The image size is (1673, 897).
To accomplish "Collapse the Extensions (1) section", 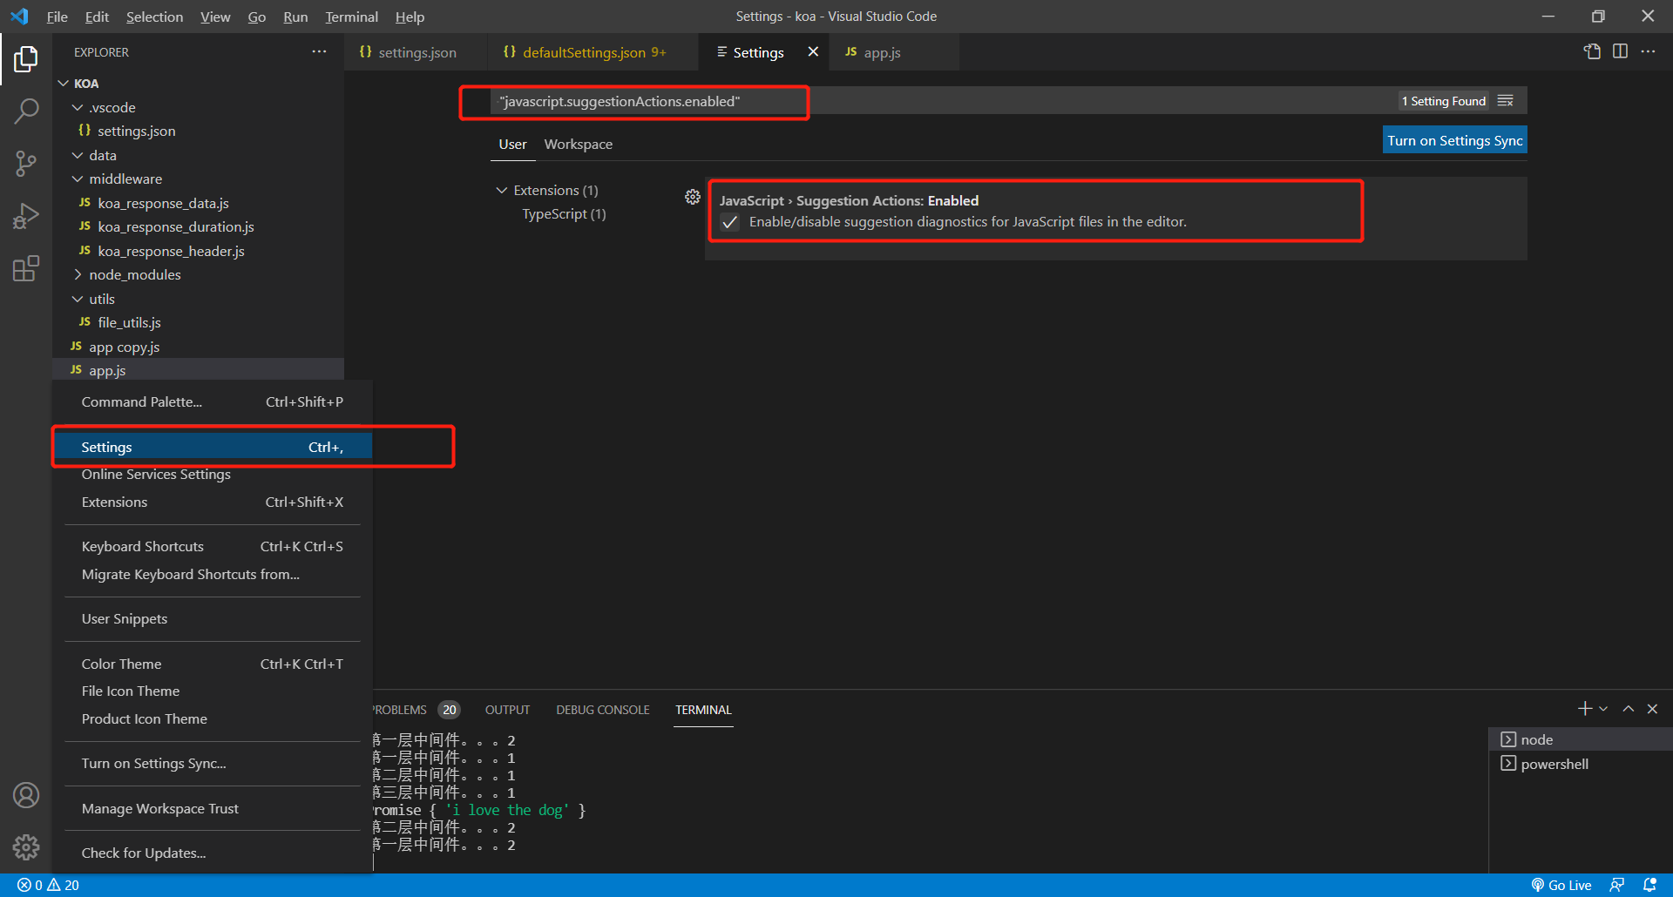I will coord(503,190).
